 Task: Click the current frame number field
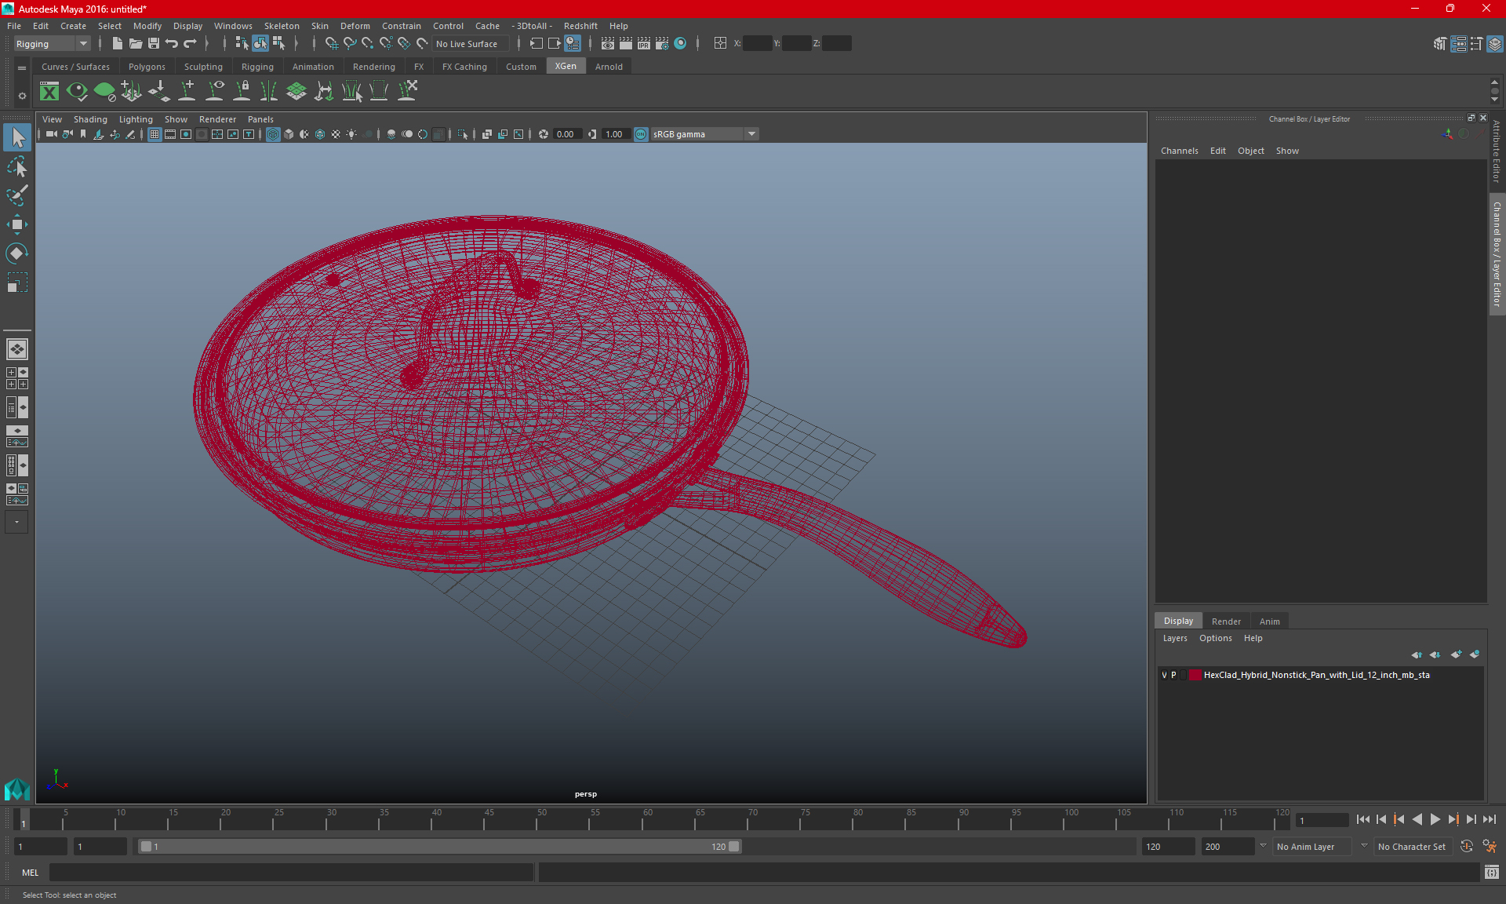pyautogui.click(x=1322, y=820)
